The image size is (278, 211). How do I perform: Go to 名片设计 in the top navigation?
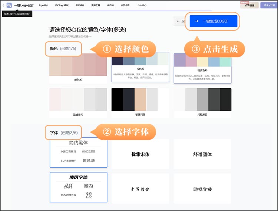(x=80, y=5)
